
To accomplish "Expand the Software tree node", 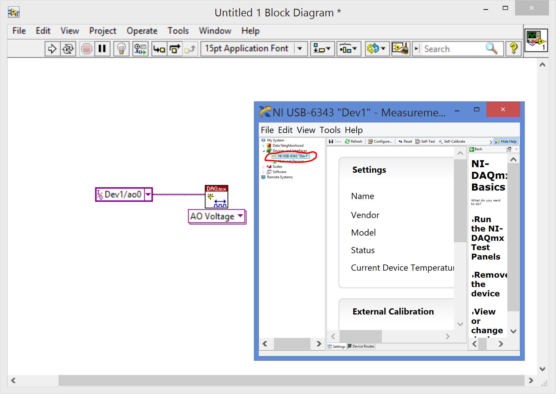I will point(263,172).
